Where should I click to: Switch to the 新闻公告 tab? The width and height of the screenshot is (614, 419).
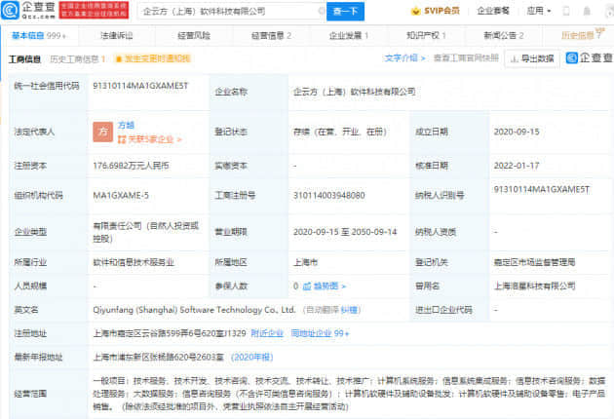[x=504, y=36]
